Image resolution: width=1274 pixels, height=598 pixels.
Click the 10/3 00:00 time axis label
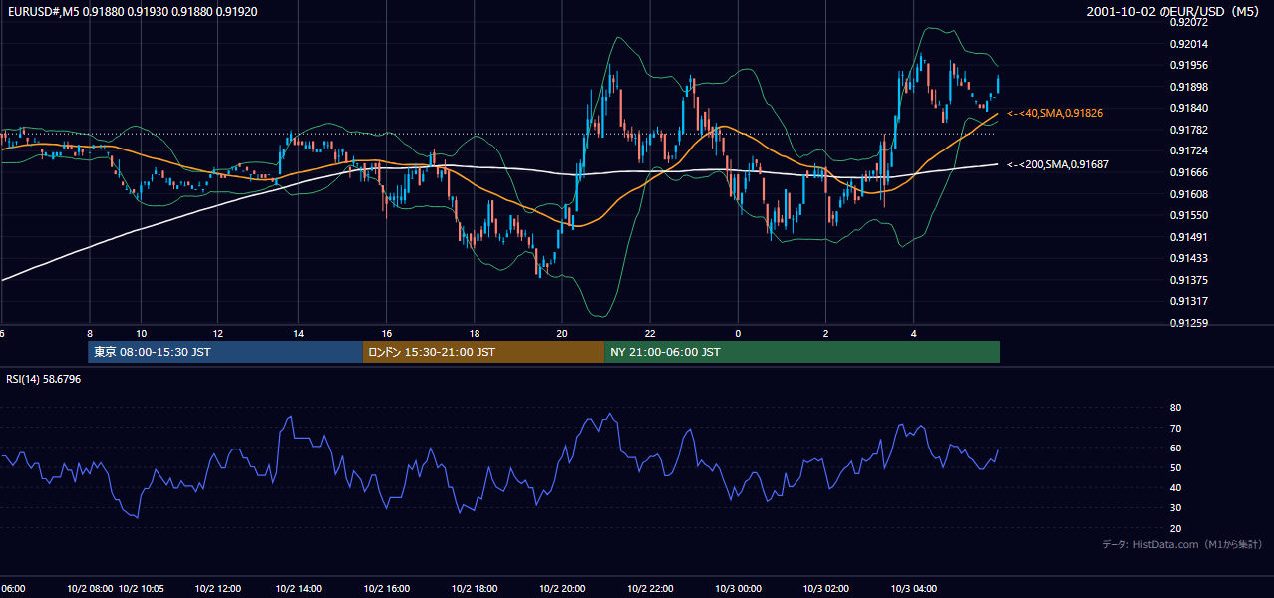[x=739, y=589]
